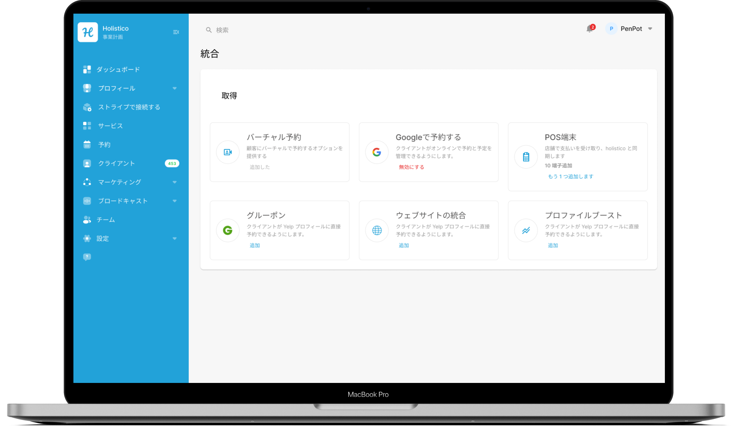Click the クライアント sidebar icon
732x427 pixels.
tap(87, 163)
